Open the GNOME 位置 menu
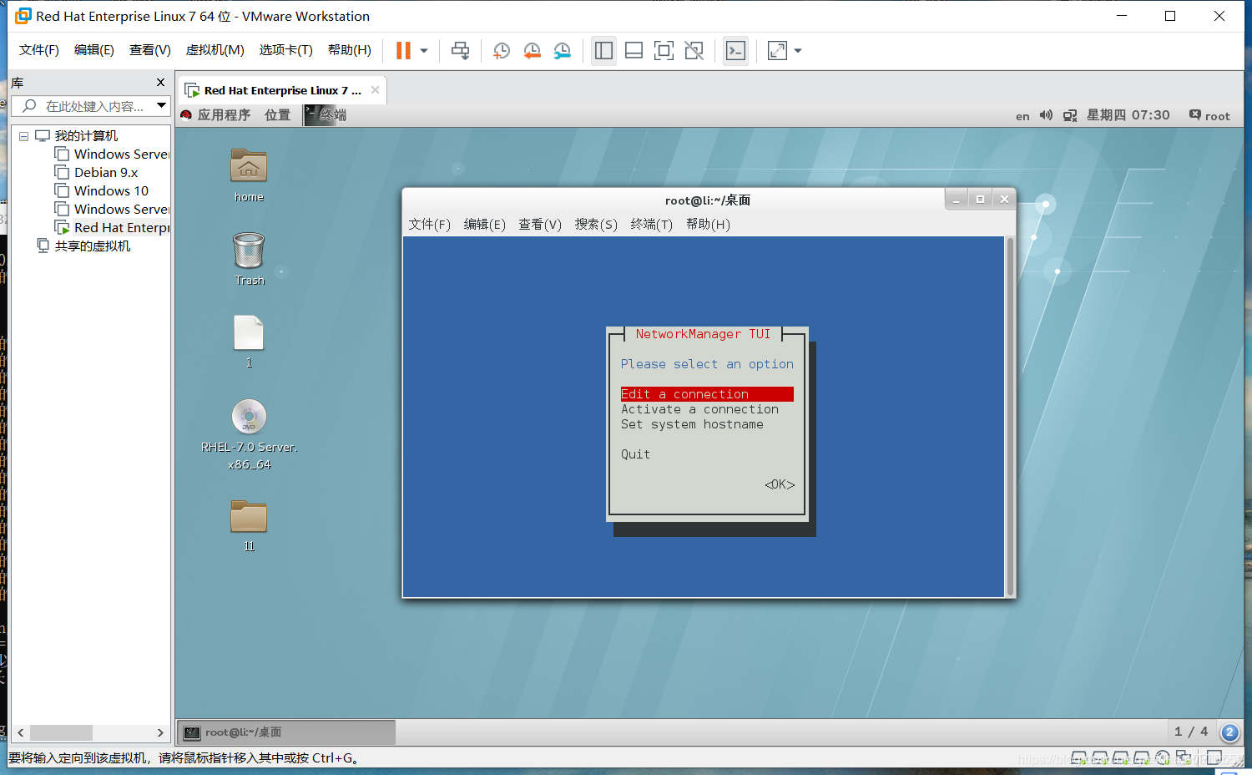 coord(277,115)
